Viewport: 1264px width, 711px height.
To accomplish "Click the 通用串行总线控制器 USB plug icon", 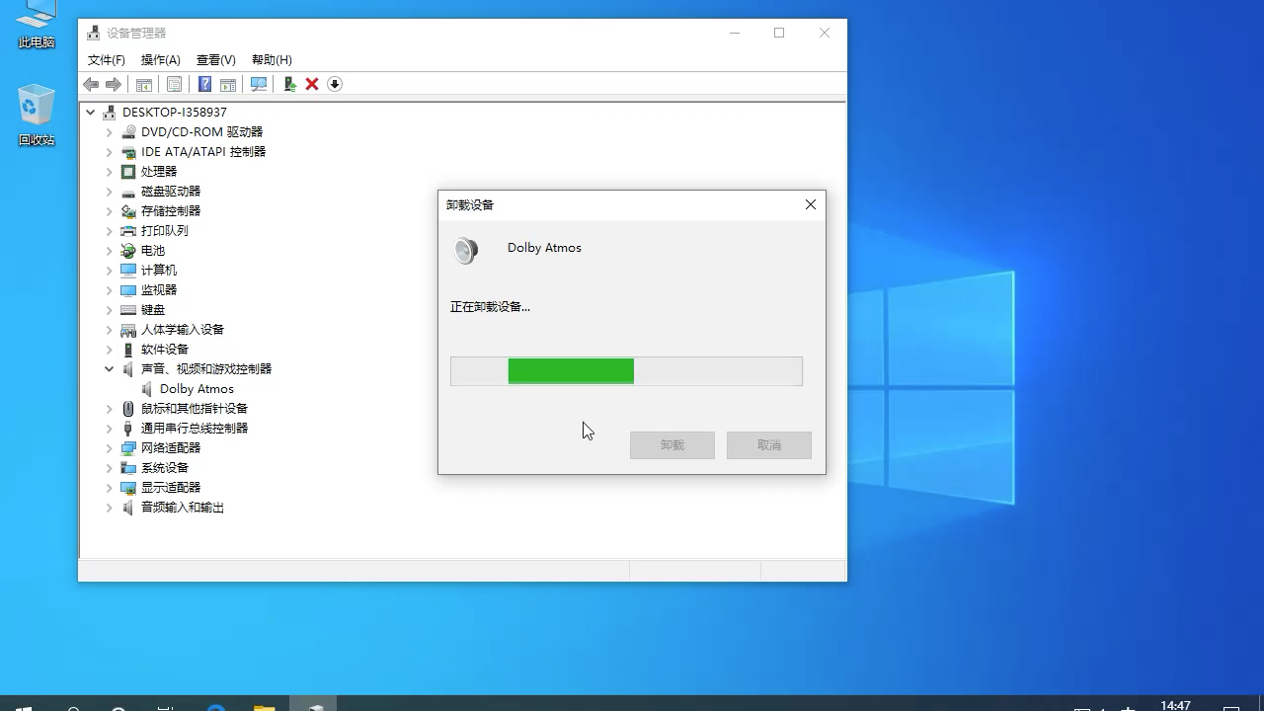I will [x=128, y=429].
